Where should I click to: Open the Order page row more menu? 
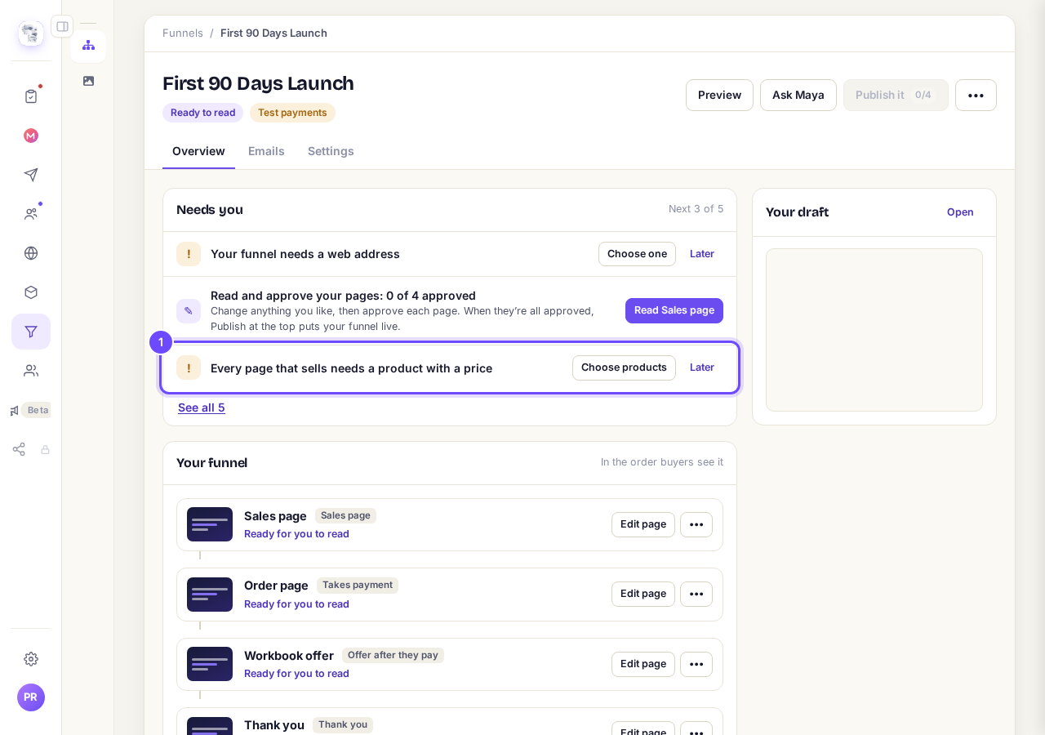[696, 594]
